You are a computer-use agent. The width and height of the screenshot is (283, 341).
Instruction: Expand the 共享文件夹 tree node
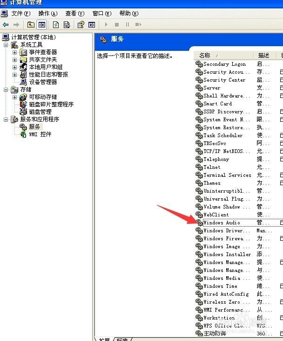pos(14,60)
